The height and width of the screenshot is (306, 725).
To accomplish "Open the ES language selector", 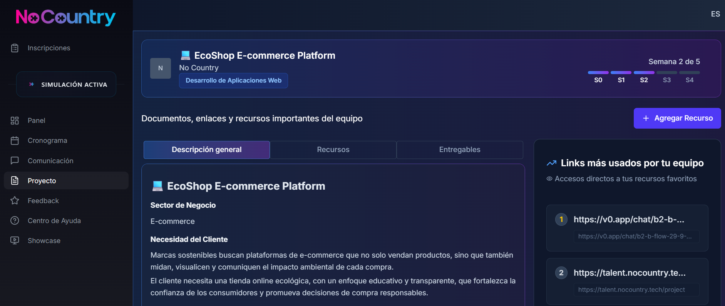I will click(715, 14).
